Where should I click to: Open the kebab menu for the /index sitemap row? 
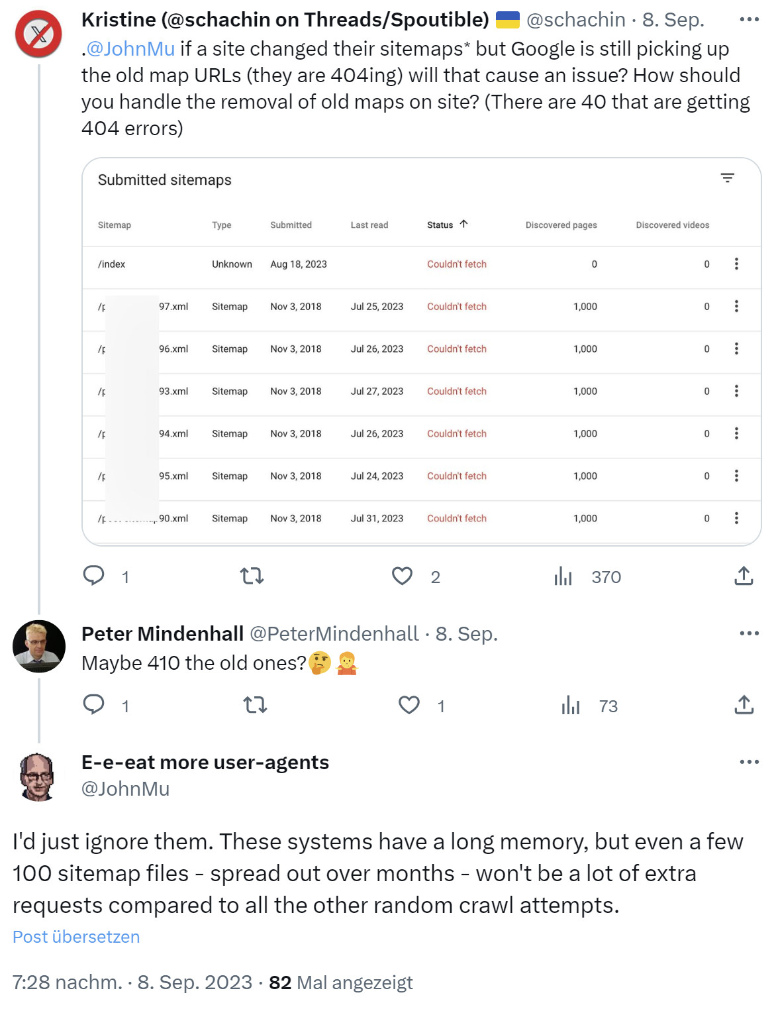coord(735,264)
